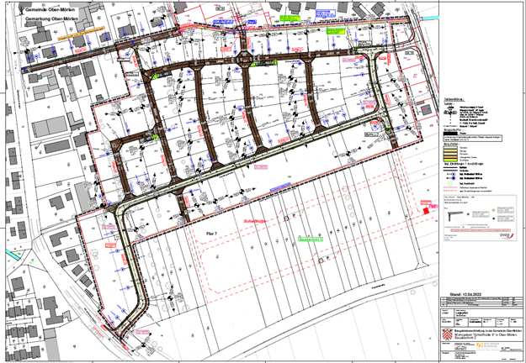Click the octagonal road junction at top center
526x363 pixels.
click(246, 57)
